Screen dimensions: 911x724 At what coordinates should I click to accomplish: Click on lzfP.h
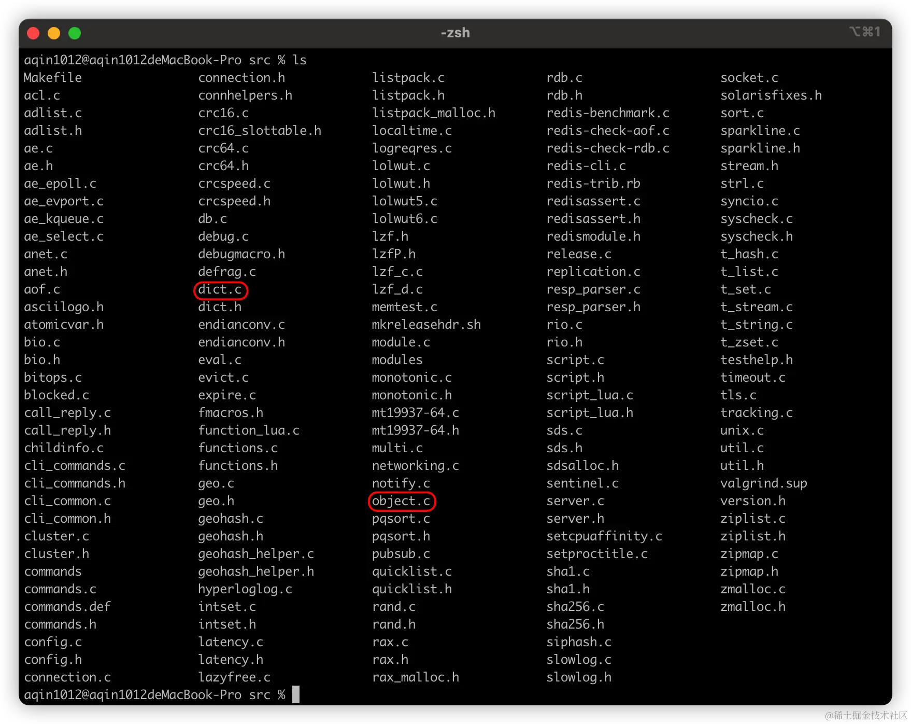[x=394, y=254]
